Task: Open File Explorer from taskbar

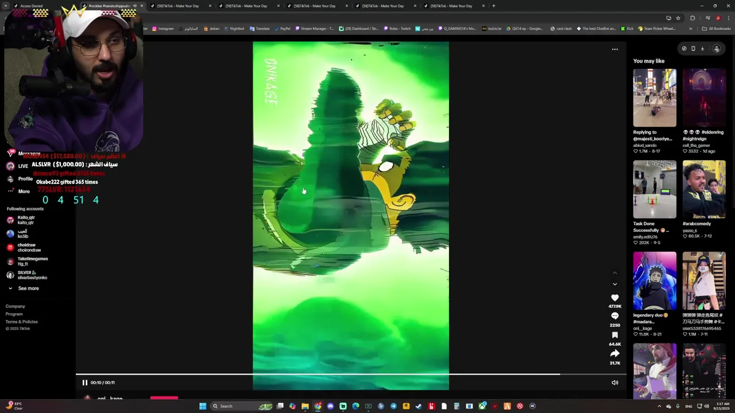Action: [x=305, y=406]
